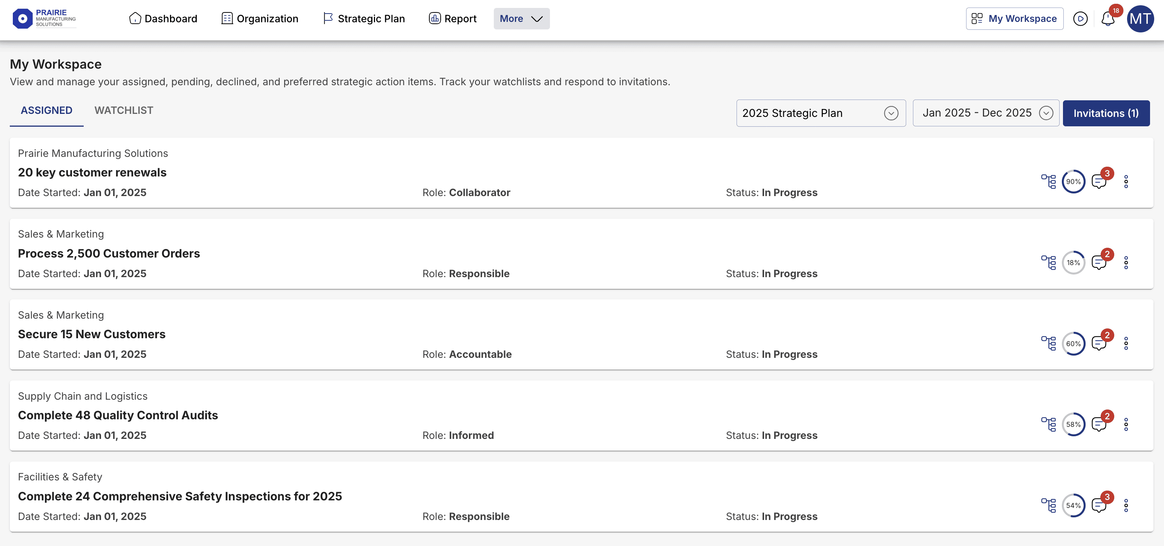Click the play tutorial circle icon

tap(1080, 19)
